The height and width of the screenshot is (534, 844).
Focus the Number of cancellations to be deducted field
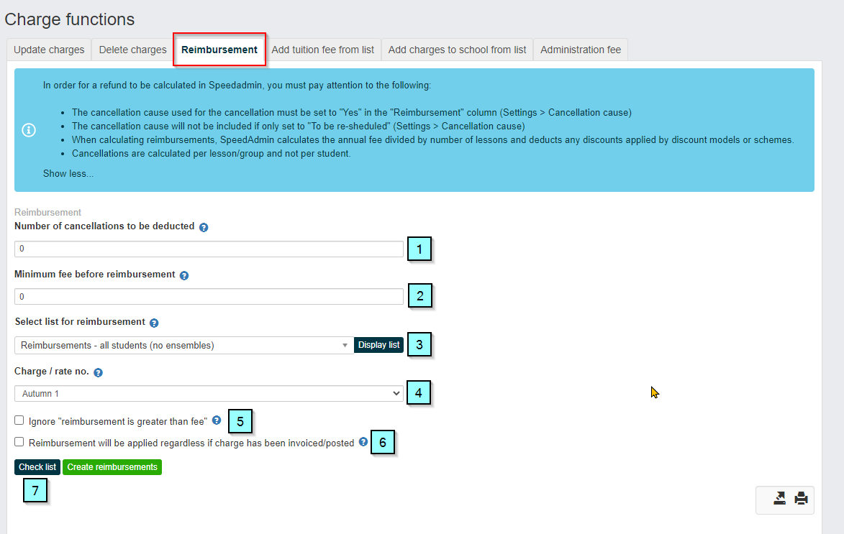pyautogui.click(x=209, y=249)
